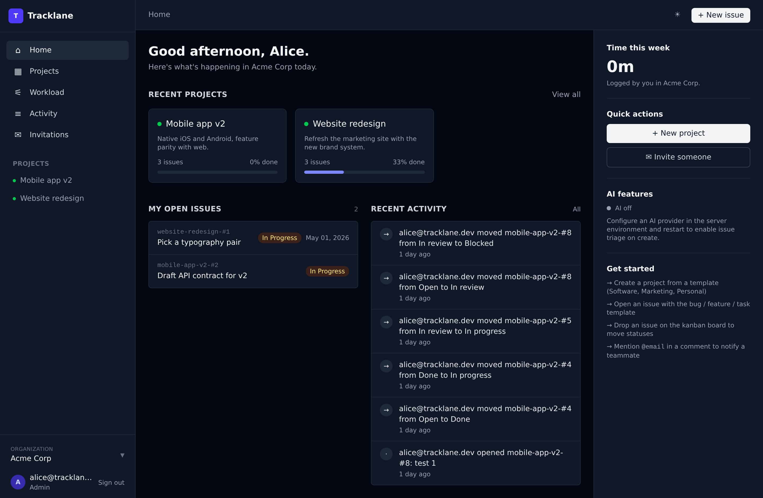This screenshot has height=498, width=763.
Task: Click the Website redesign 33% progress bar
Action: [365, 172]
